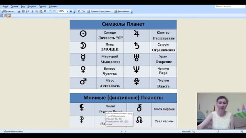The image size is (246, 138).
Task: Click the Venus symbol in the table
Action: [x=83, y=70]
